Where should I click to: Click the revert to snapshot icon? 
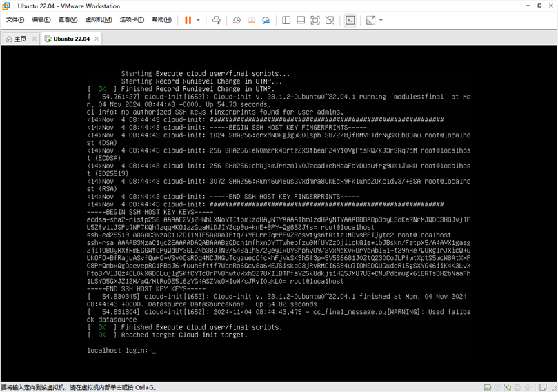(251, 20)
